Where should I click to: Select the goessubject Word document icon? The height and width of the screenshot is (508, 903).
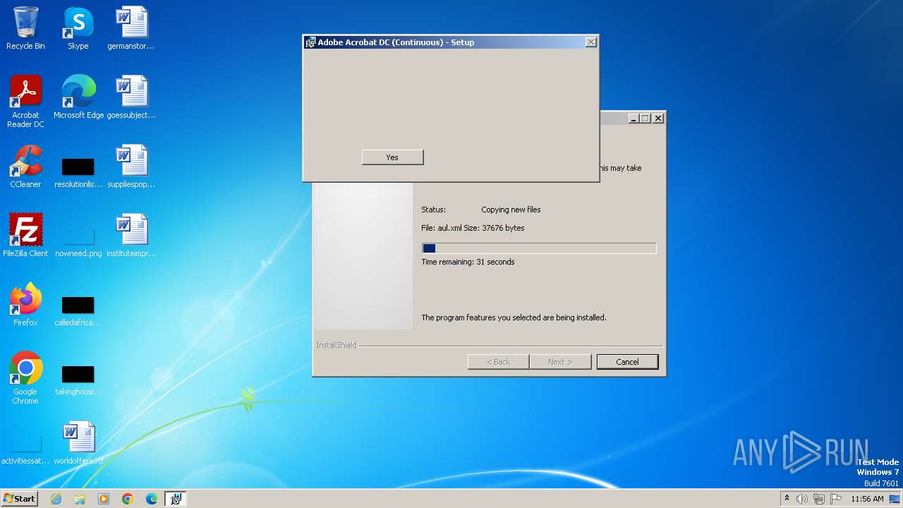131,97
